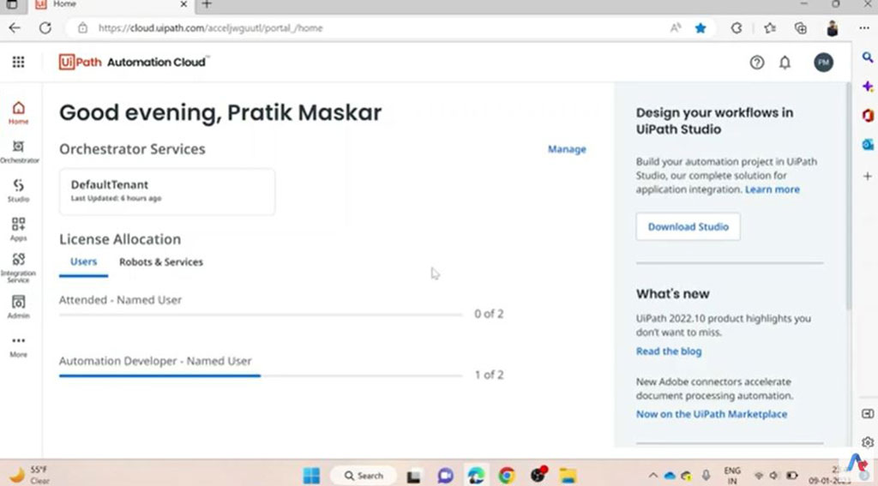Open the DefaultTenant card

point(167,191)
